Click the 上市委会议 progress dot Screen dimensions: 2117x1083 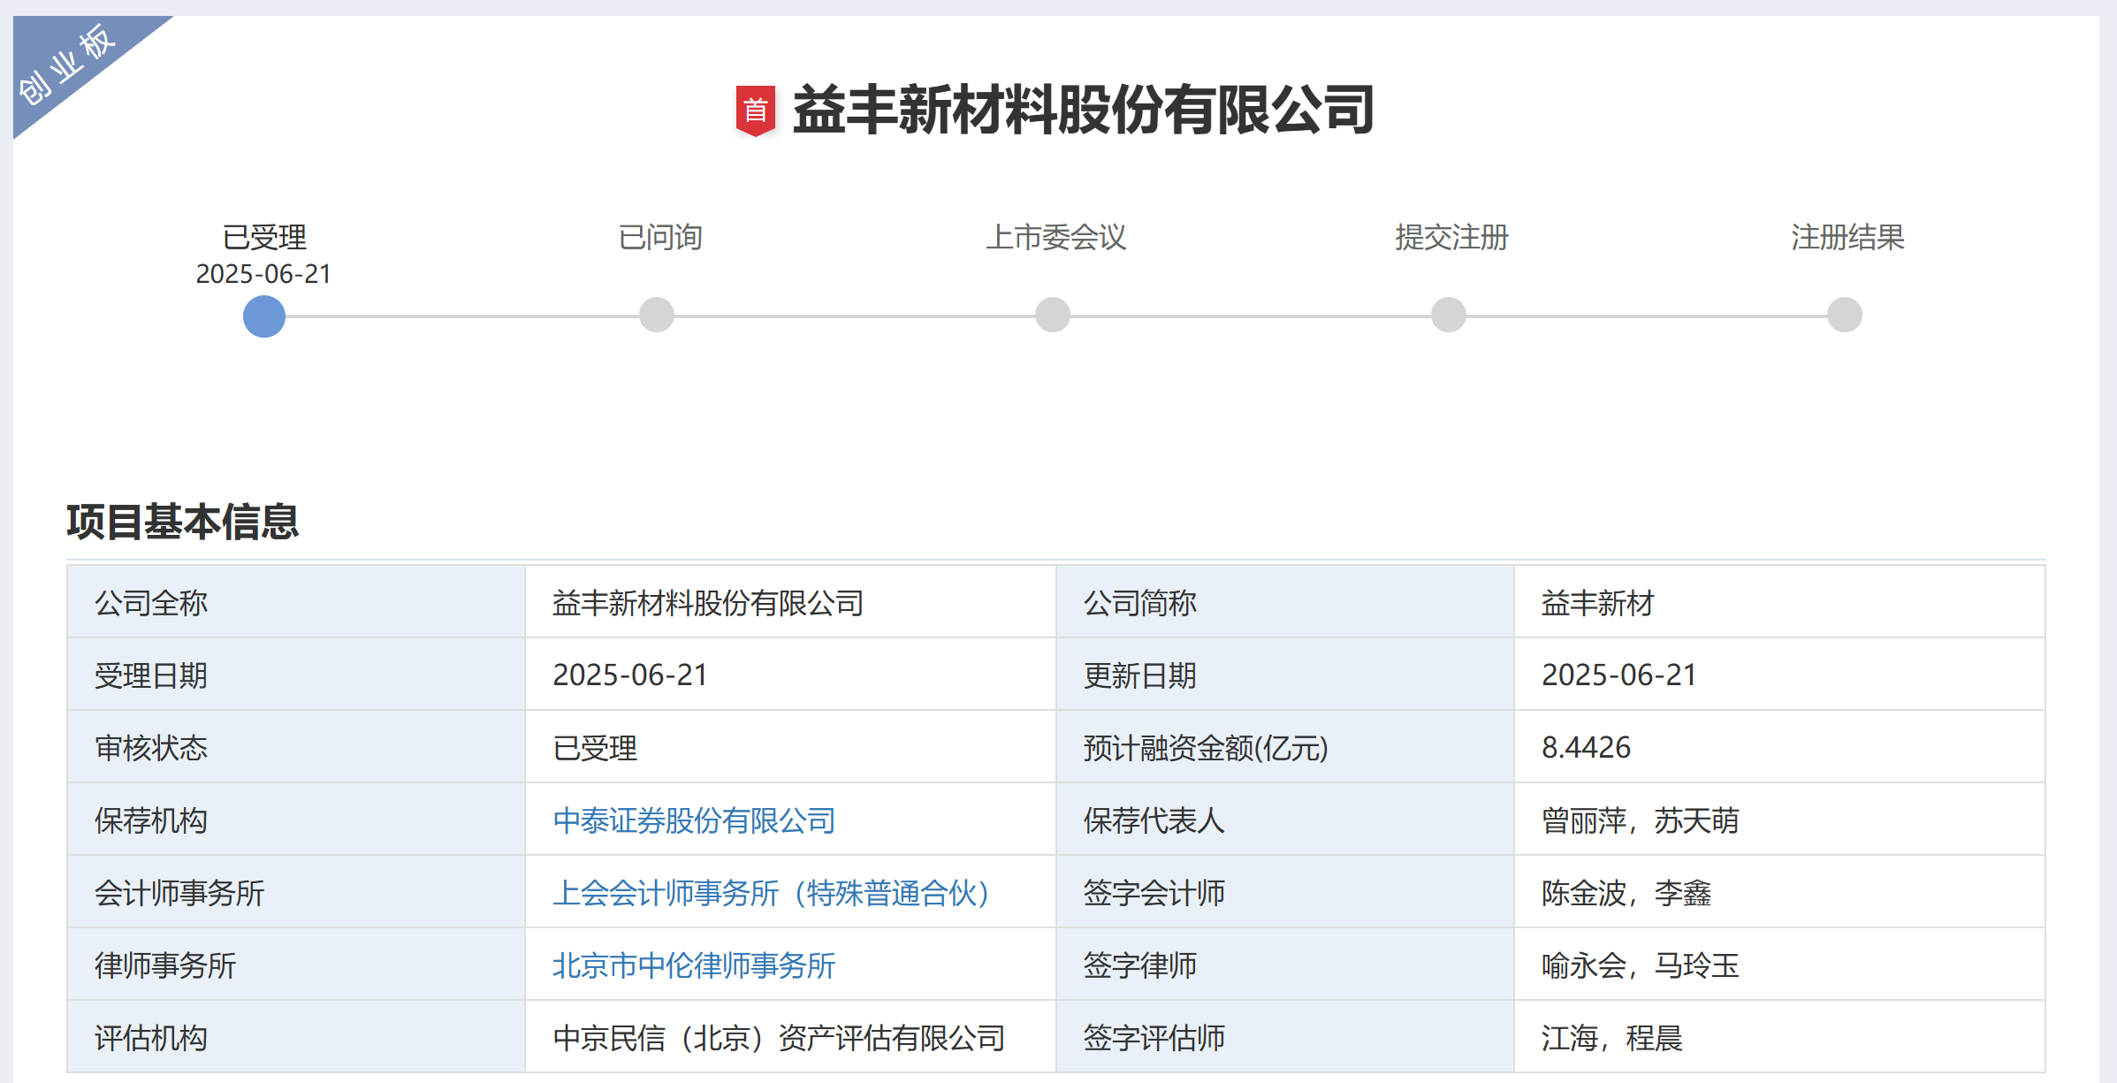click(1053, 315)
